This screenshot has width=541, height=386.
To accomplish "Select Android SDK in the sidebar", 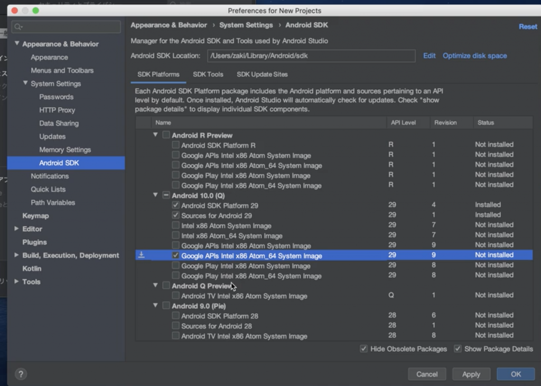I will [66, 163].
